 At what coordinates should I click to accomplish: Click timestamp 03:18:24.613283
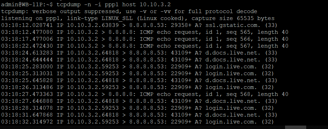coord(27,53)
